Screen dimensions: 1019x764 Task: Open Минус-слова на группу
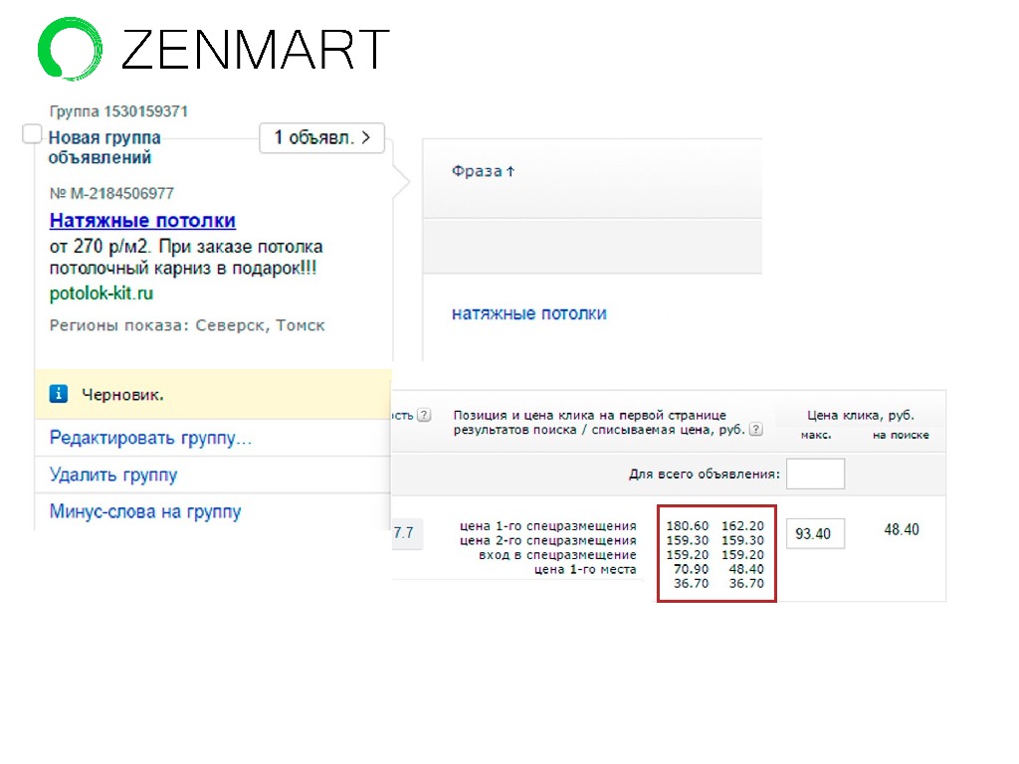[x=145, y=511]
